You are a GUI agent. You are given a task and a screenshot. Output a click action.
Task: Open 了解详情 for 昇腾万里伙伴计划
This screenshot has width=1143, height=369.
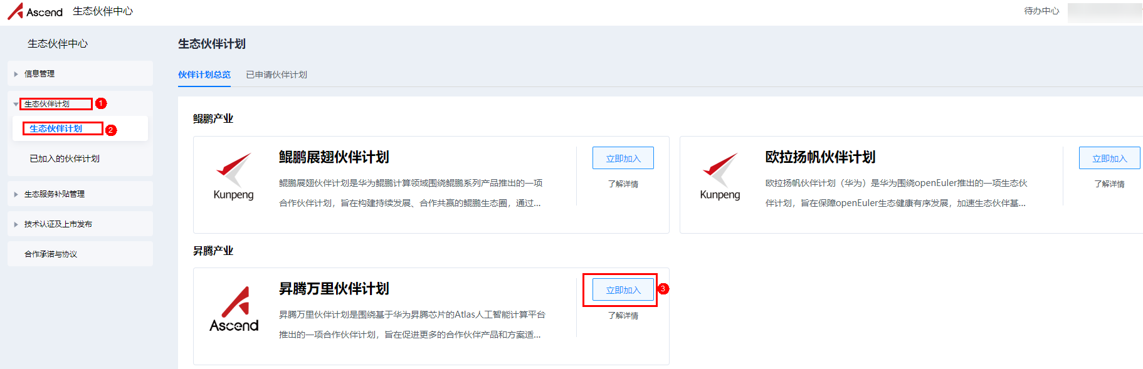click(623, 316)
